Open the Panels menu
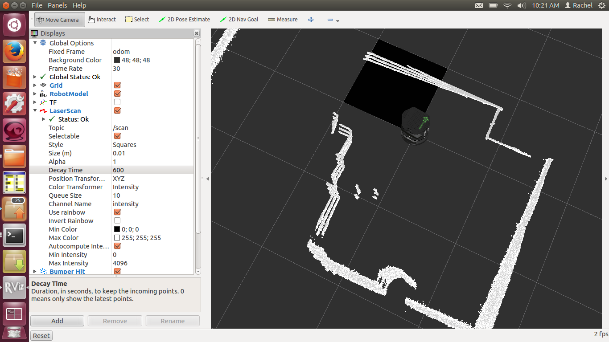Screen dimensions: 609x342 [57, 5]
